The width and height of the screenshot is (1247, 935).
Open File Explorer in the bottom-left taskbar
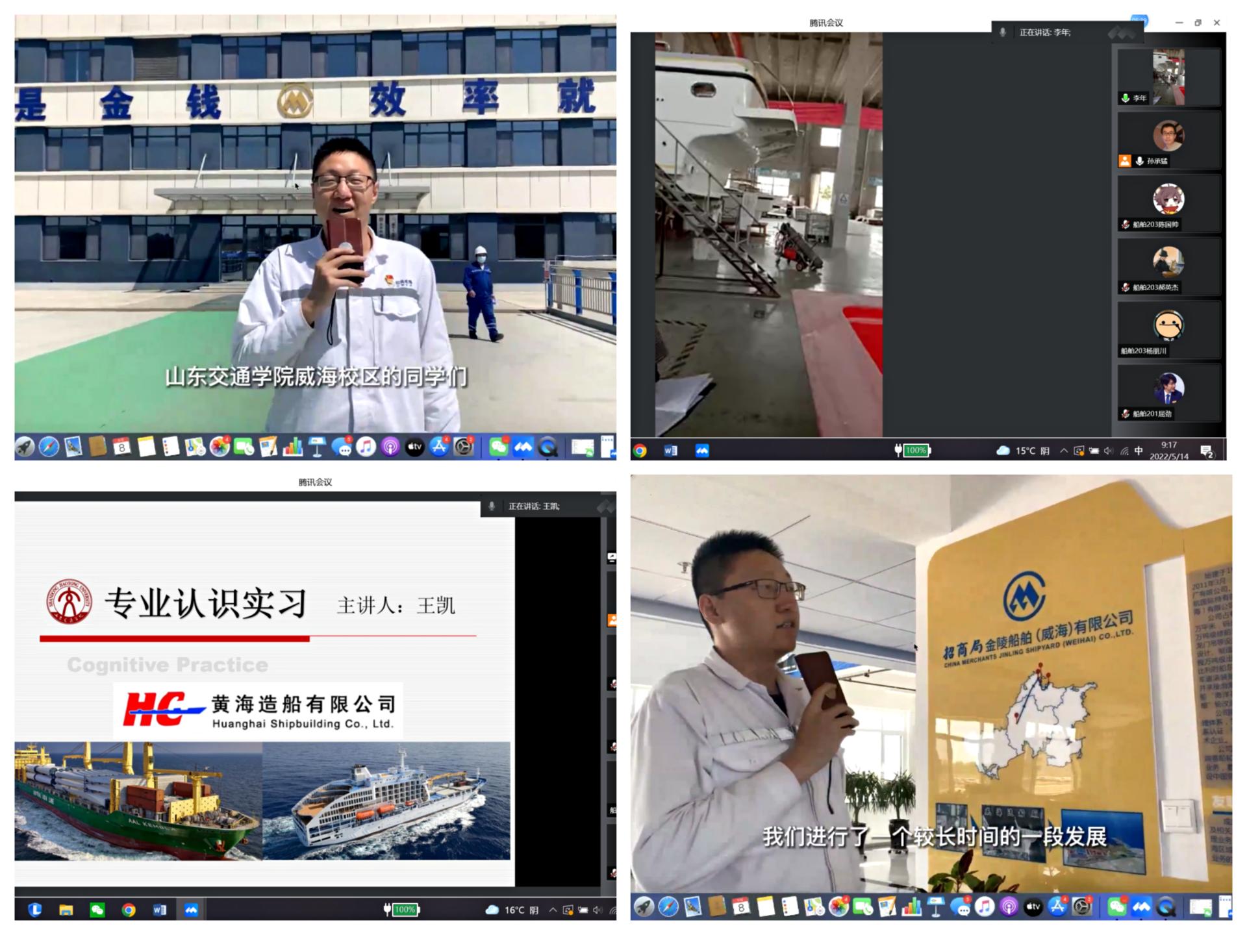tap(66, 910)
